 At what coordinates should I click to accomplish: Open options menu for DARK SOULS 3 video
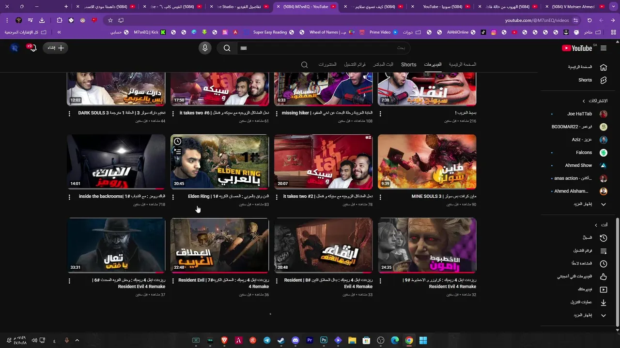69,114
